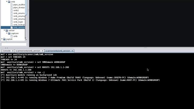
Task: Open the pipe_dcerpc module
Action: 19,7
